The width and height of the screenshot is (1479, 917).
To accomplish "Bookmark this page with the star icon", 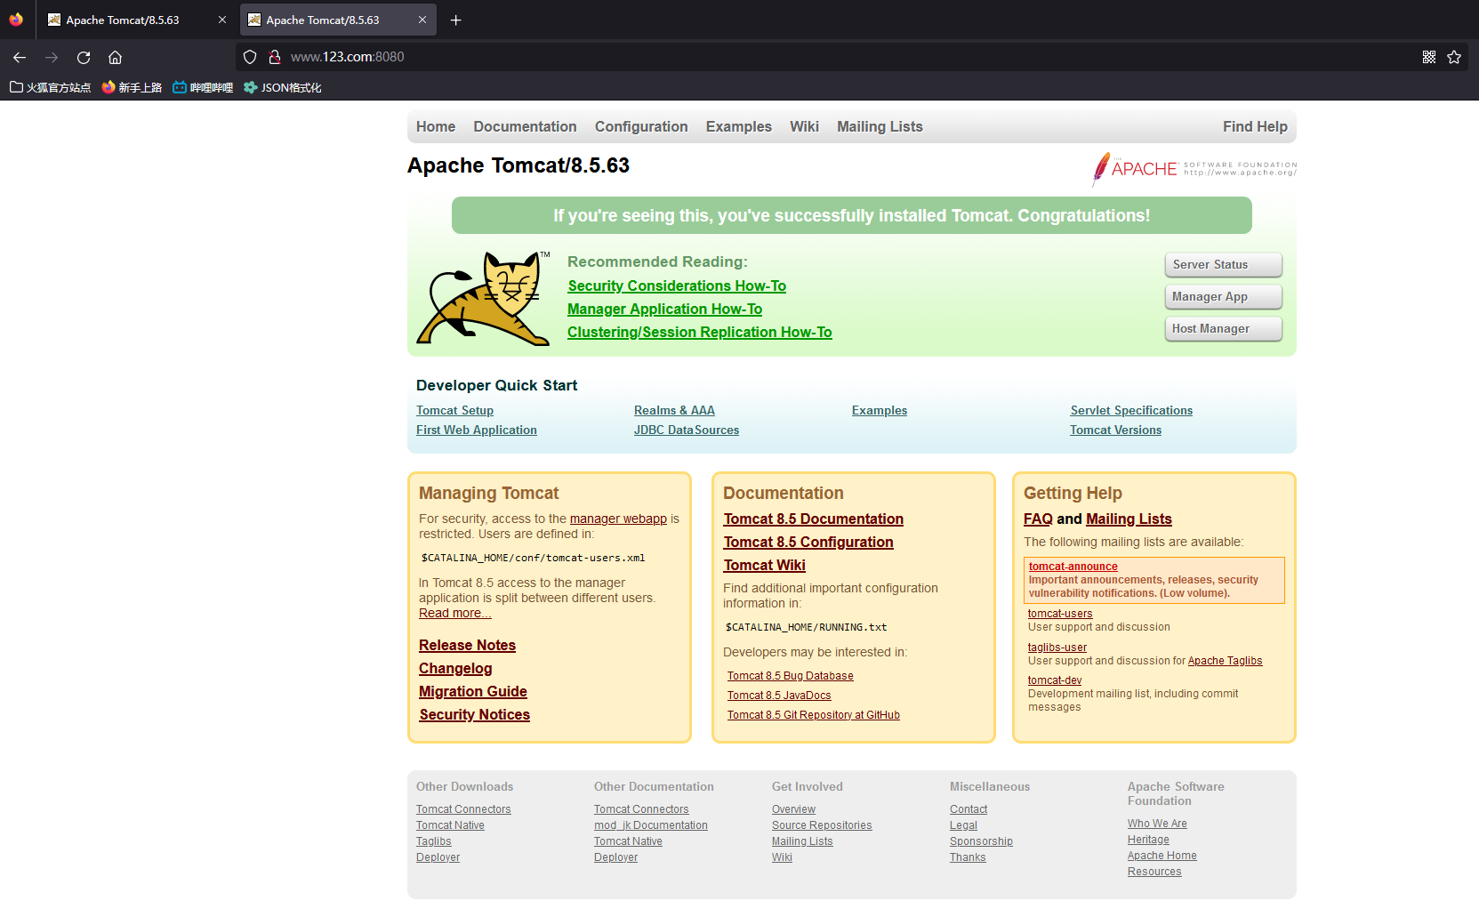I will pos(1454,57).
